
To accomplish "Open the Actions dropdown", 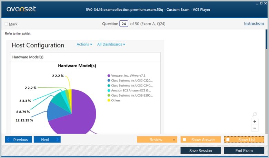I will 84,44.
